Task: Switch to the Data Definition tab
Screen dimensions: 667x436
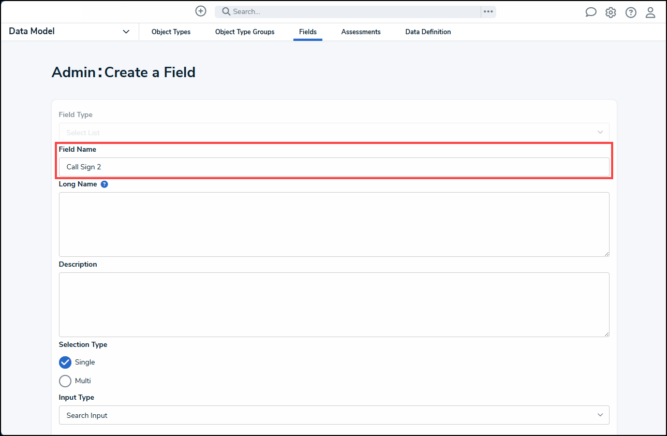Action: (428, 32)
